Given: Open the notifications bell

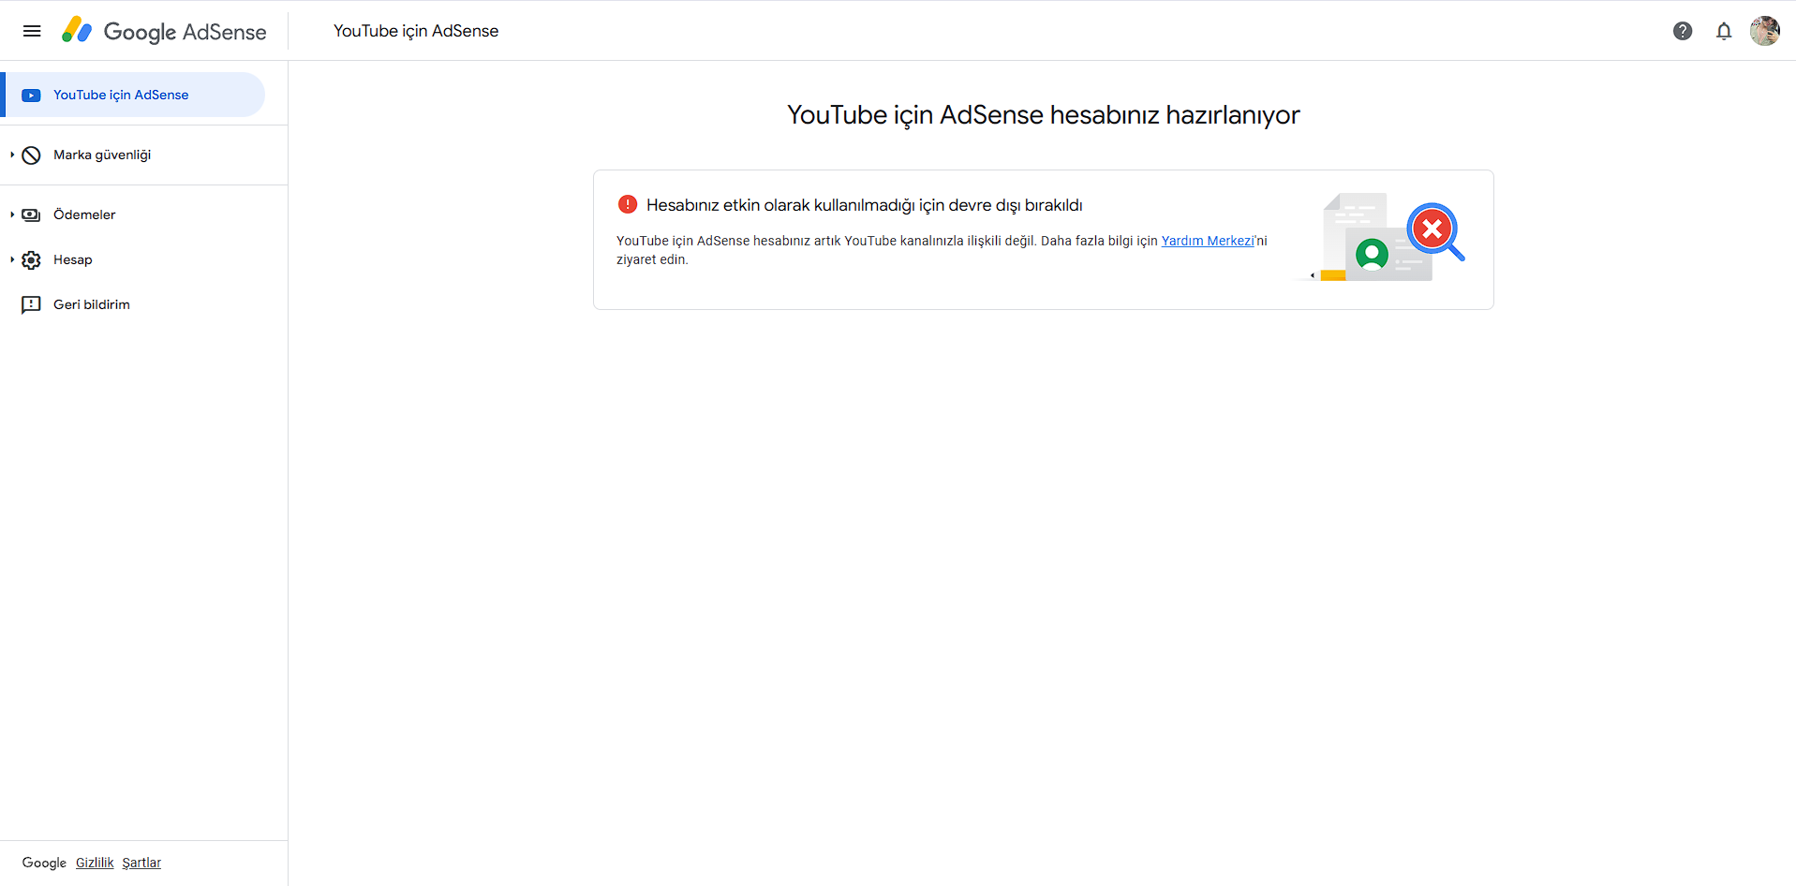Looking at the screenshot, I should pyautogui.click(x=1724, y=31).
